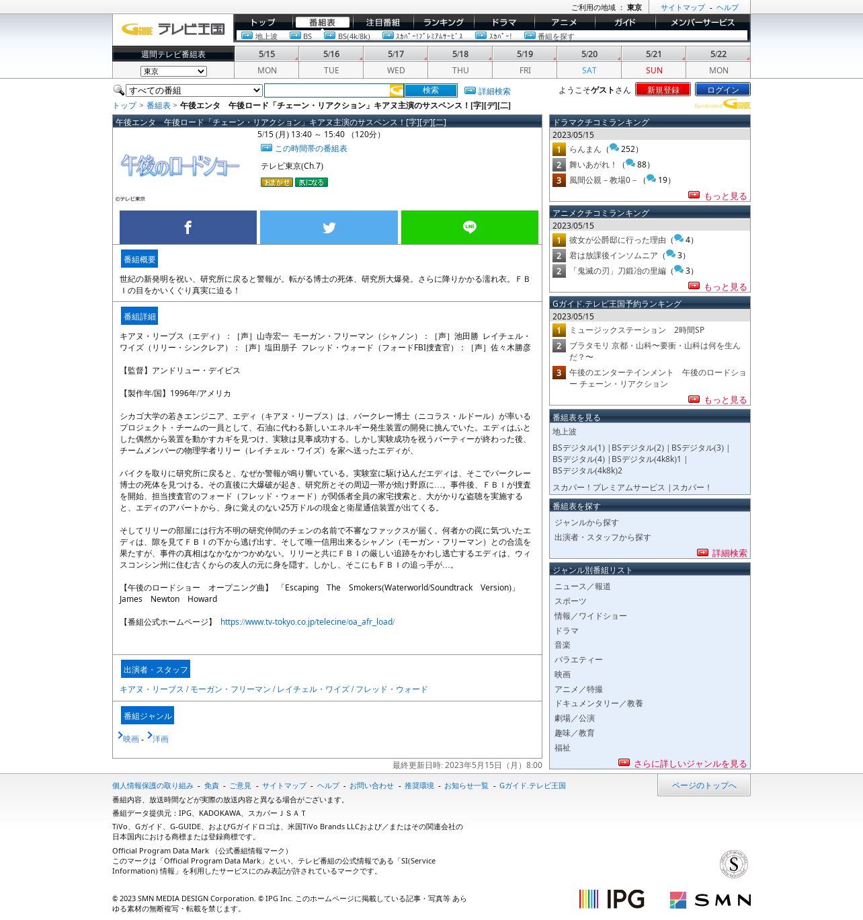Click red arrow by さらに詳しいジャンルを見る
This screenshot has height=920, width=863.
624,763
